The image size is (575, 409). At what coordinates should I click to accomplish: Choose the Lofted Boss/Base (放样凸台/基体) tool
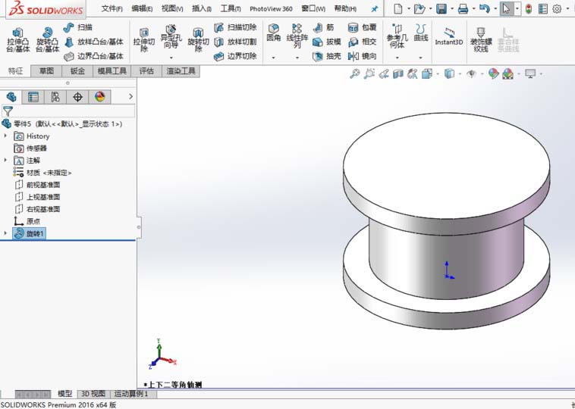(x=93, y=42)
